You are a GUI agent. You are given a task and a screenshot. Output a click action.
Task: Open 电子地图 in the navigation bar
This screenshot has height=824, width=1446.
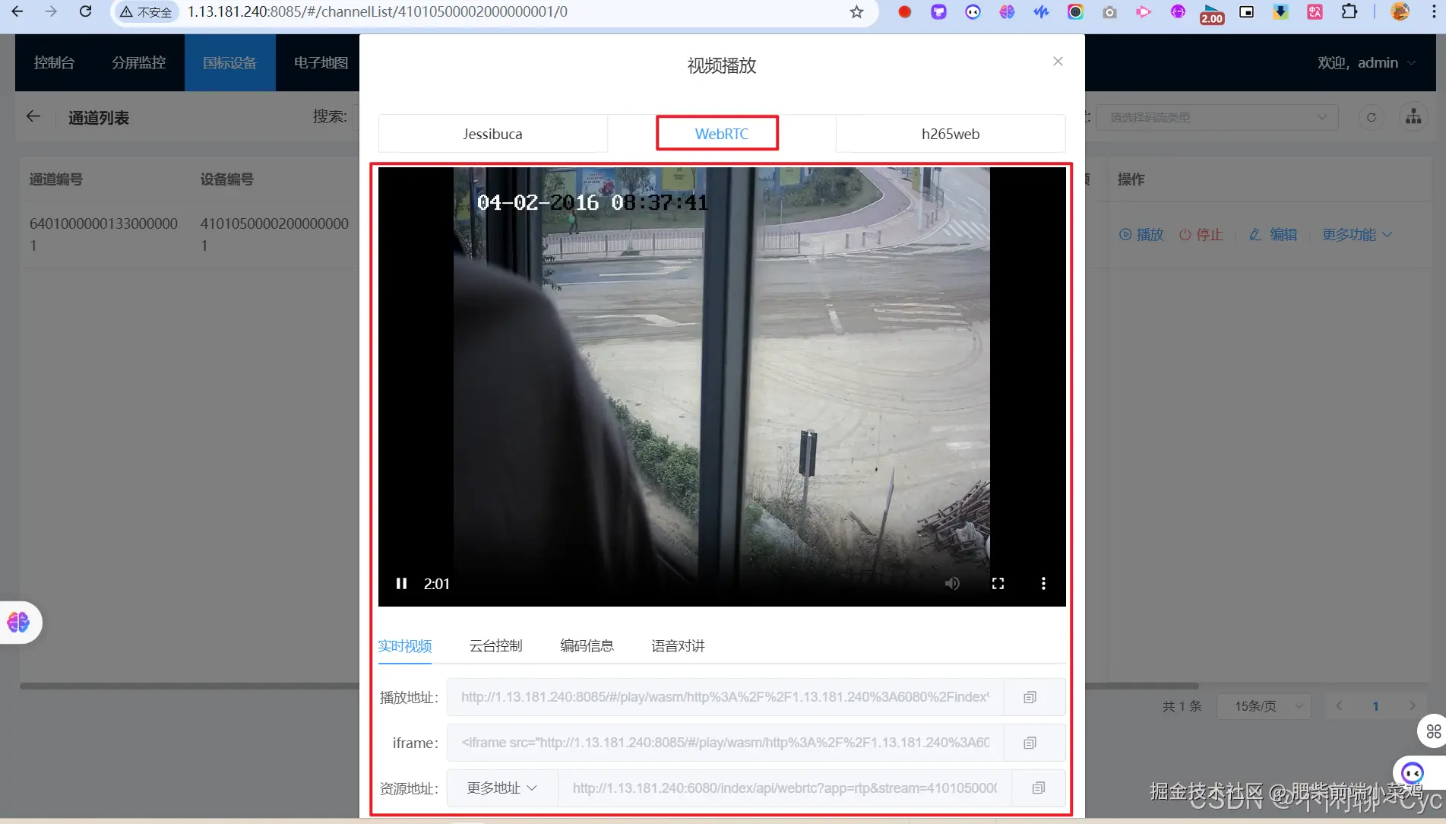click(x=321, y=62)
